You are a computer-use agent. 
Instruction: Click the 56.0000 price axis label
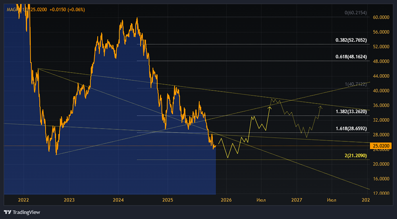[381, 32]
